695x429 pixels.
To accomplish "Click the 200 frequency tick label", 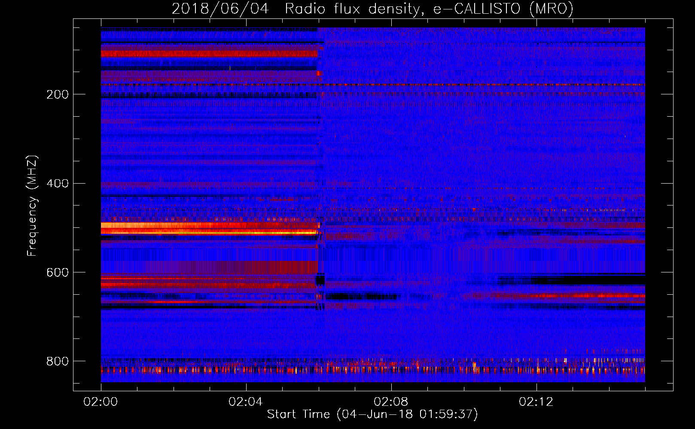I will (58, 94).
